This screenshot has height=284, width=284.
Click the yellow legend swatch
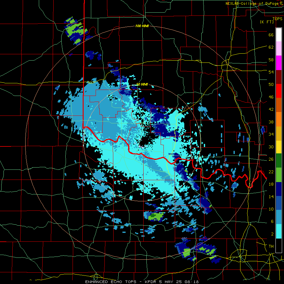point(279,147)
